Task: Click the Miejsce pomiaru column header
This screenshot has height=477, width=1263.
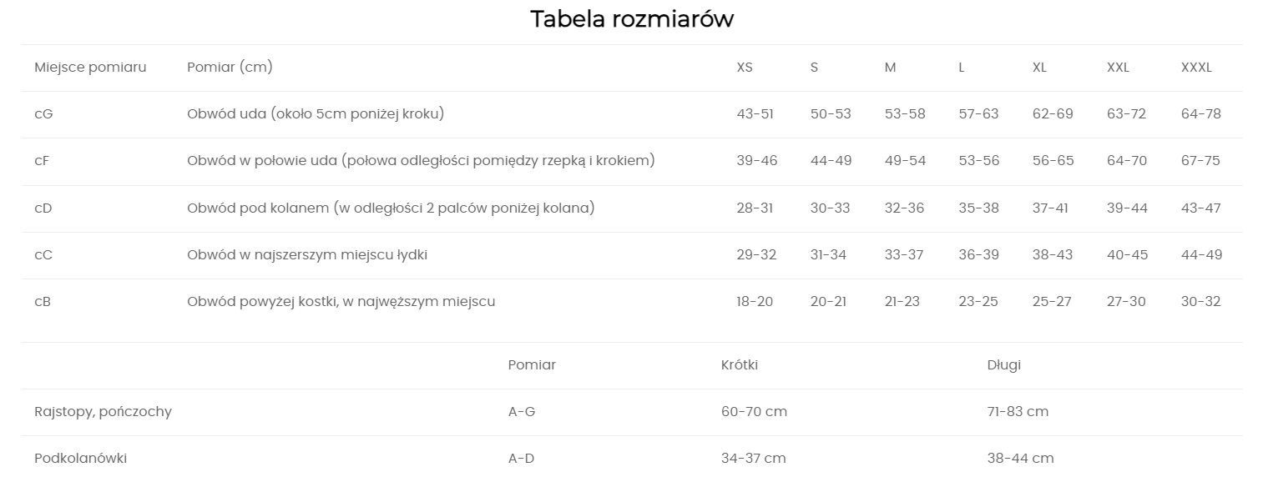Action: point(90,68)
